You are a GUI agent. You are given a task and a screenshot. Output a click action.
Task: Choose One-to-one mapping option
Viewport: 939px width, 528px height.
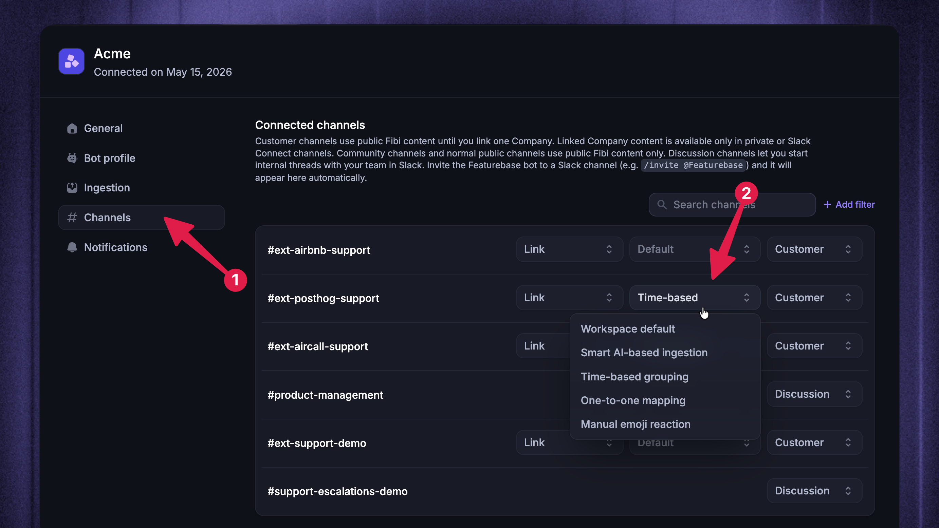point(665,400)
